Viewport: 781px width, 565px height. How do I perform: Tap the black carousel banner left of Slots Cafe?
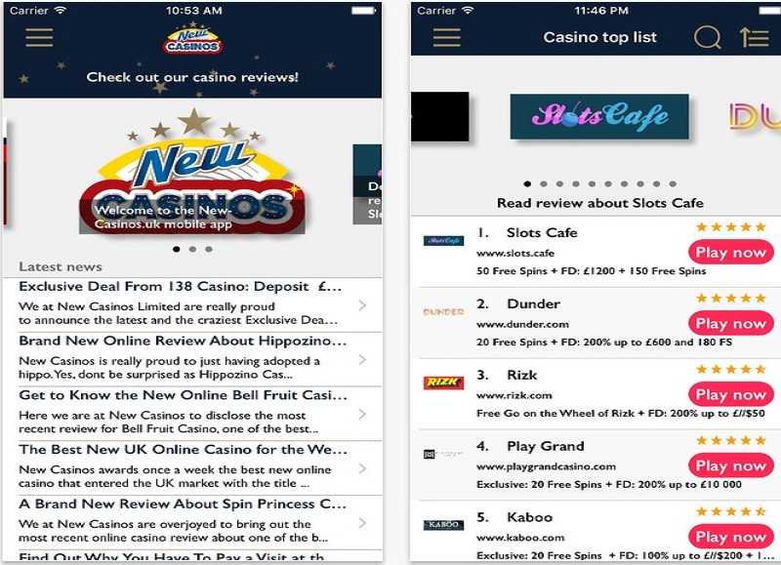tap(440, 116)
